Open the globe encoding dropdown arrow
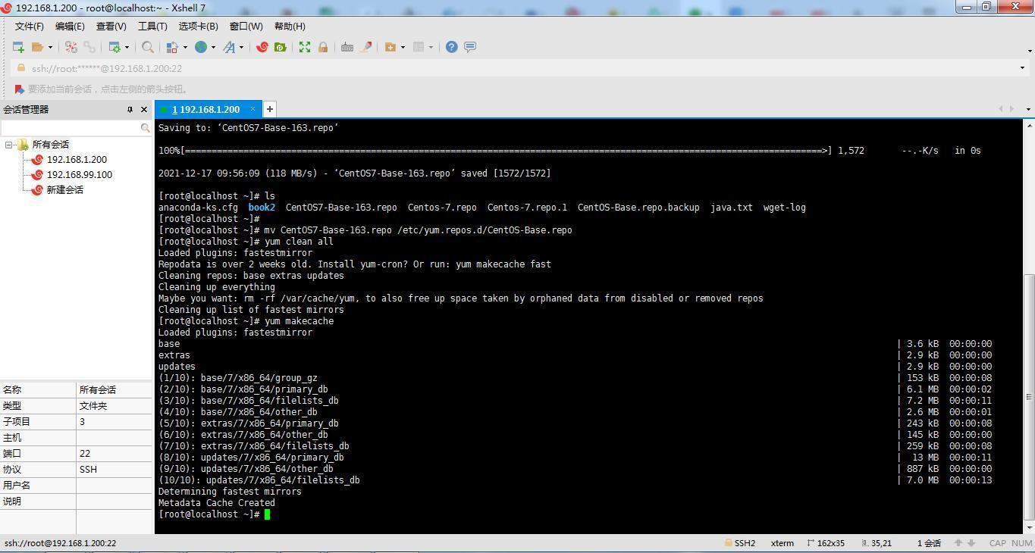 click(x=213, y=48)
